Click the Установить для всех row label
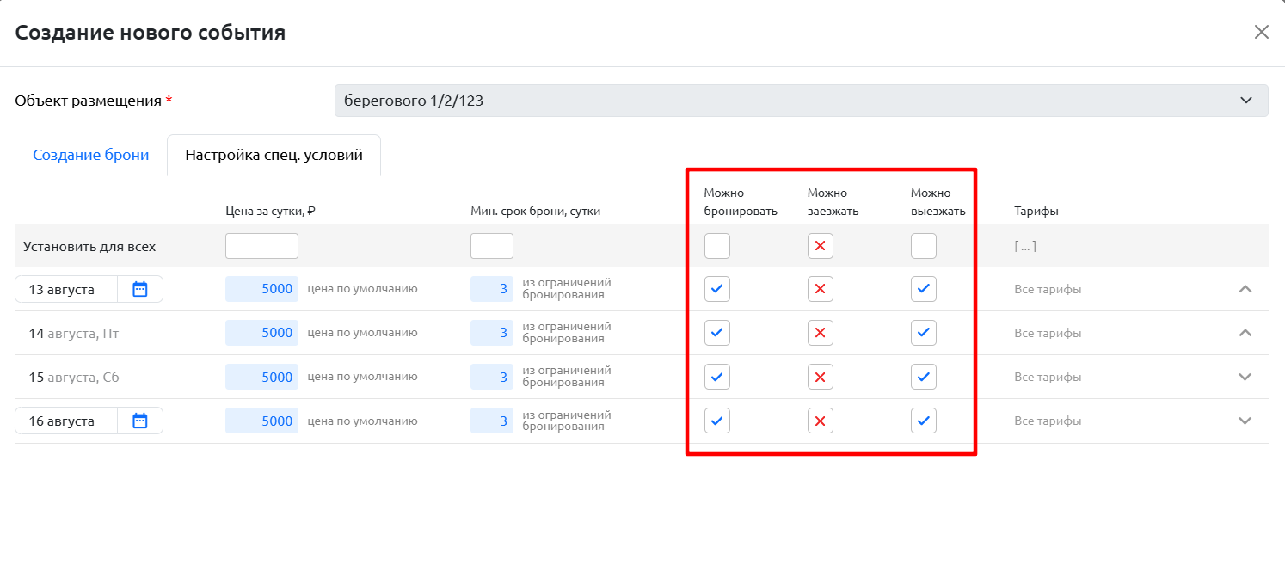 point(89,247)
